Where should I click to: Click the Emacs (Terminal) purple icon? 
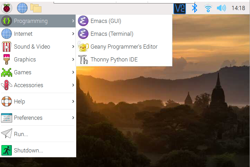(83, 34)
